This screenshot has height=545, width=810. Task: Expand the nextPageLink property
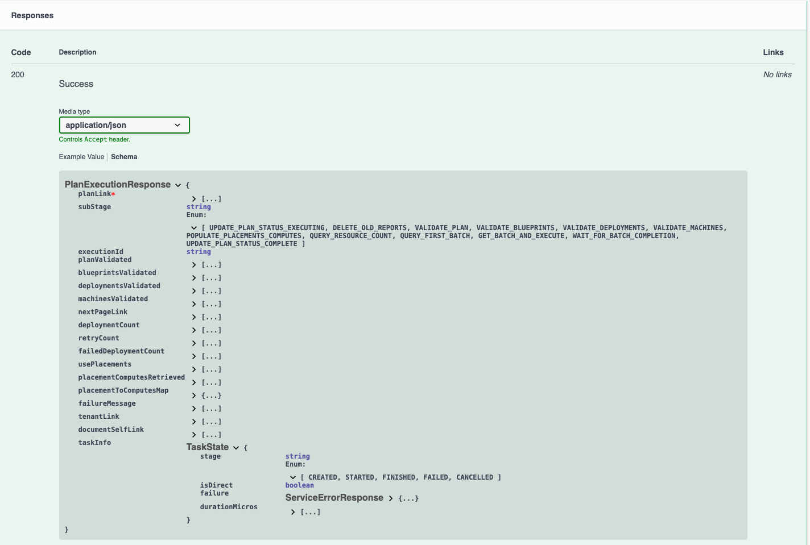tap(194, 317)
